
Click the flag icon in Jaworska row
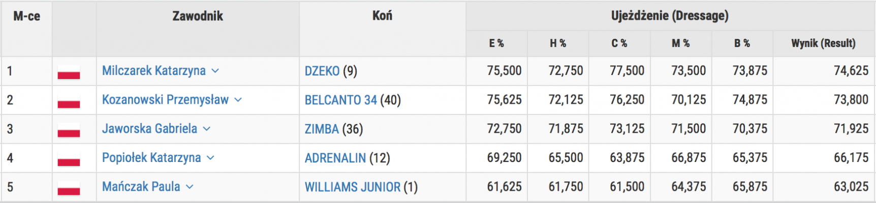tap(69, 130)
